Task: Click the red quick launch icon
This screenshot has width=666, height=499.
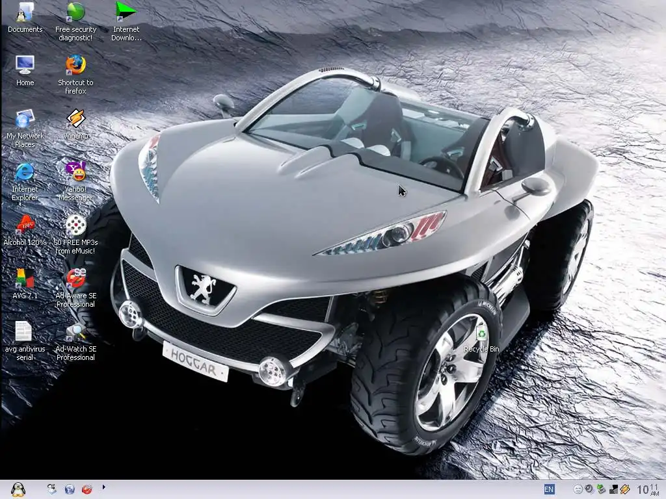Action: pos(87,489)
